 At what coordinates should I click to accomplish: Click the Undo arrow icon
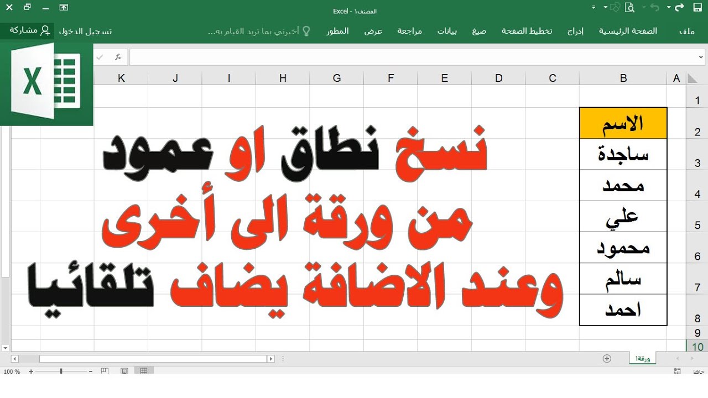pos(655,7)
